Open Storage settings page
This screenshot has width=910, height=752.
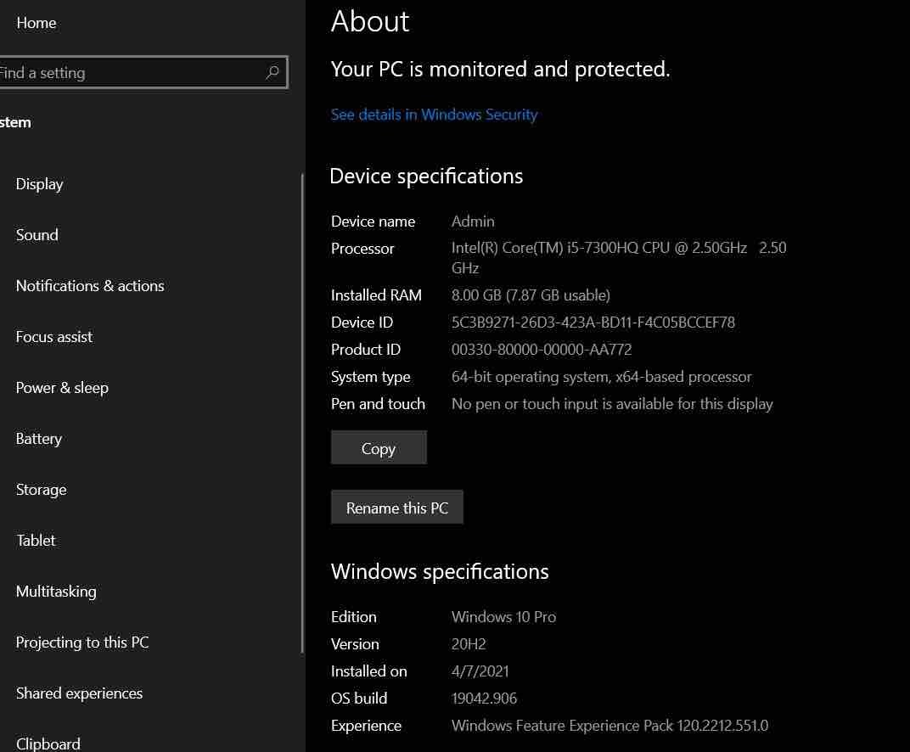[x=41, y=490]
